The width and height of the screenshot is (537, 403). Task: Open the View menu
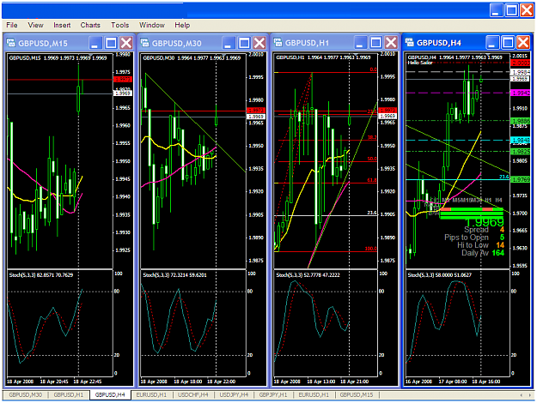click(35, 25)
